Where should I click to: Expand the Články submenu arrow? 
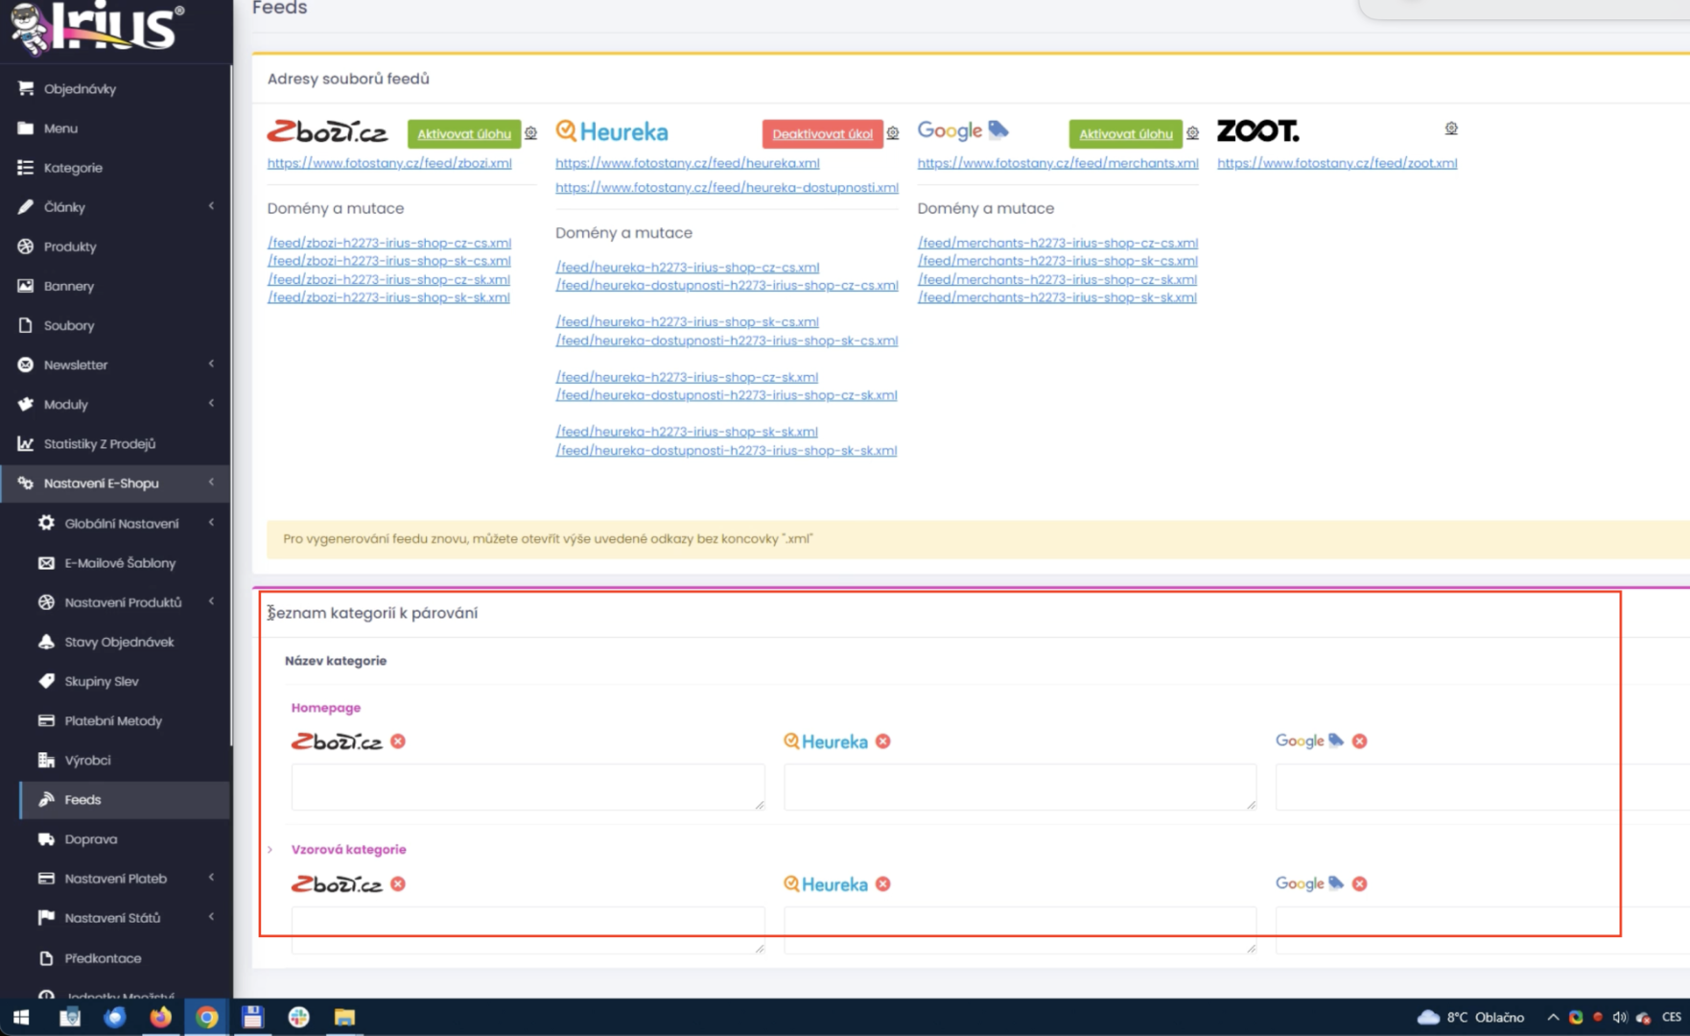pos(211,206)
